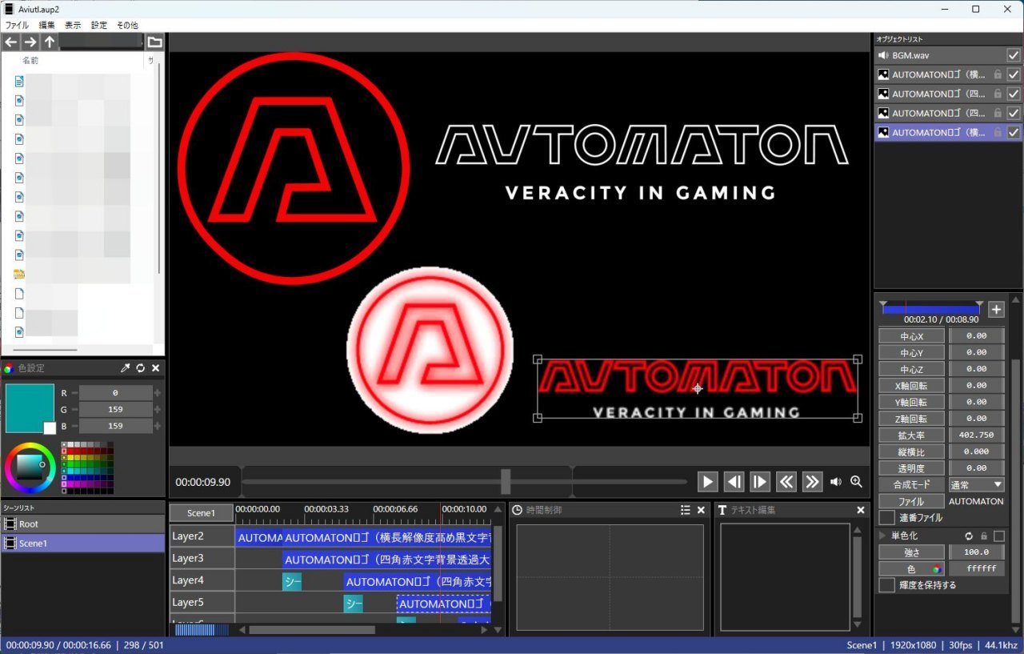The width and height of the screenshot is (1024, 654).
Task: Step forward one frame
Action: (760, 481)
